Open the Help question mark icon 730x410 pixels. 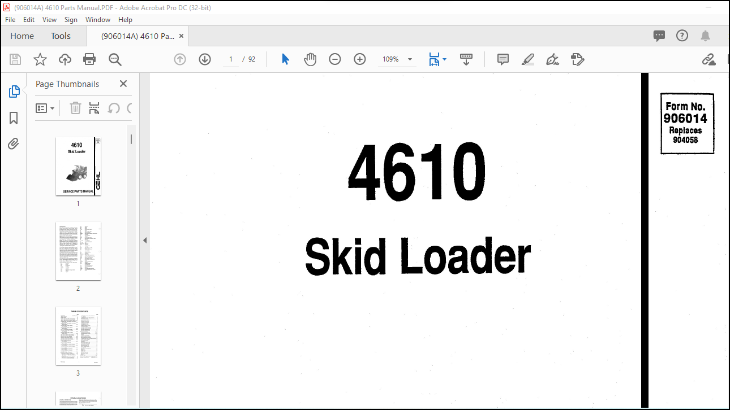[x=682, y=36]
